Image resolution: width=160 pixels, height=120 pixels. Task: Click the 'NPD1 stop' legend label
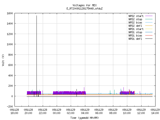135,32
